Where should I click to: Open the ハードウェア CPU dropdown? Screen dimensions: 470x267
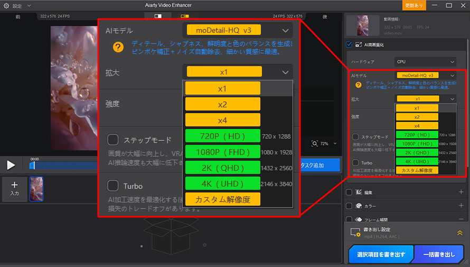click(x=425, y=62)
